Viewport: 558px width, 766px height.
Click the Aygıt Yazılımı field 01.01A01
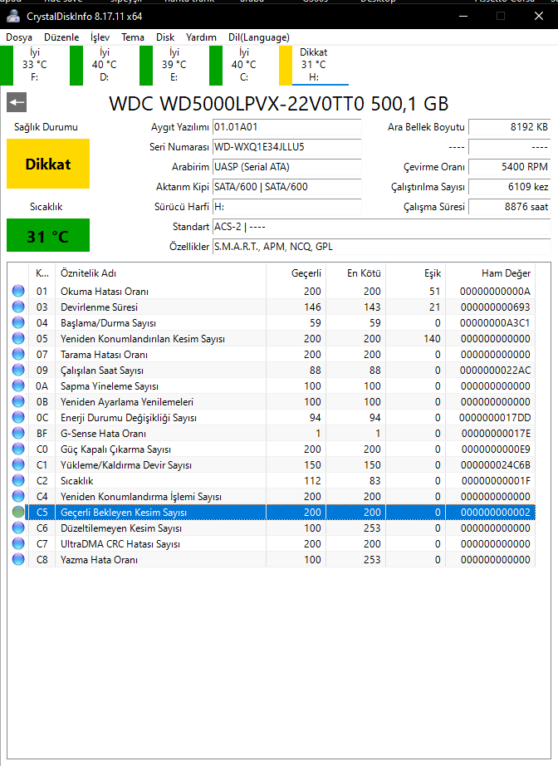tap(287, 127)
